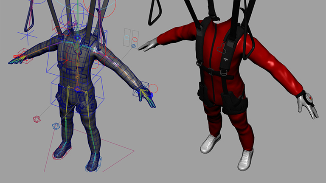The image size is (326, 183).
Task: Click the blue polyhedron control beside wireframe shin
Action: [56, 126]
